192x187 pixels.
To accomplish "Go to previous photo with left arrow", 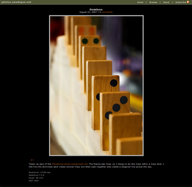I will tap(32, 160).
